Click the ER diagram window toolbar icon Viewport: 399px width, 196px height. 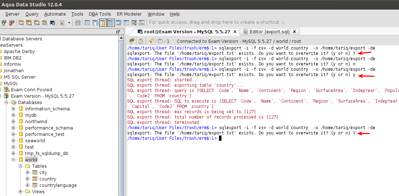click(x=134, y=23)
